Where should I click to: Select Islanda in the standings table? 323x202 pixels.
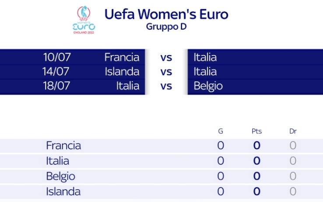[63, 192]
